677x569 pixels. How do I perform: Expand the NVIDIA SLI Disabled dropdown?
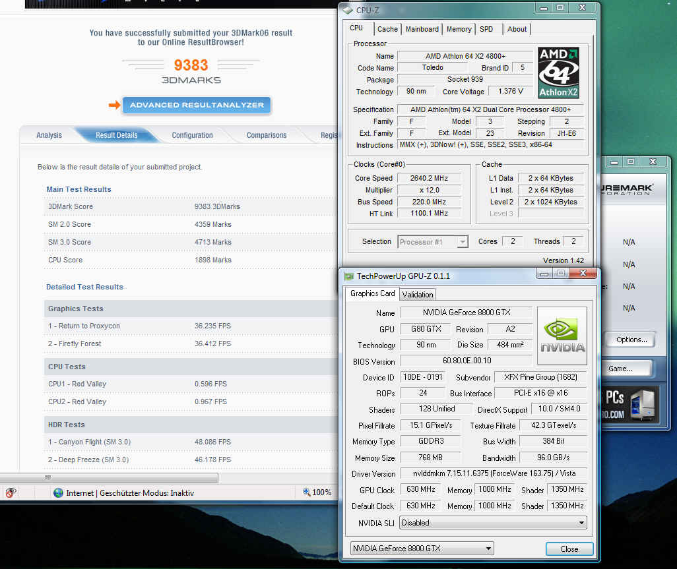pyautogui.click(x=493, y=523)
